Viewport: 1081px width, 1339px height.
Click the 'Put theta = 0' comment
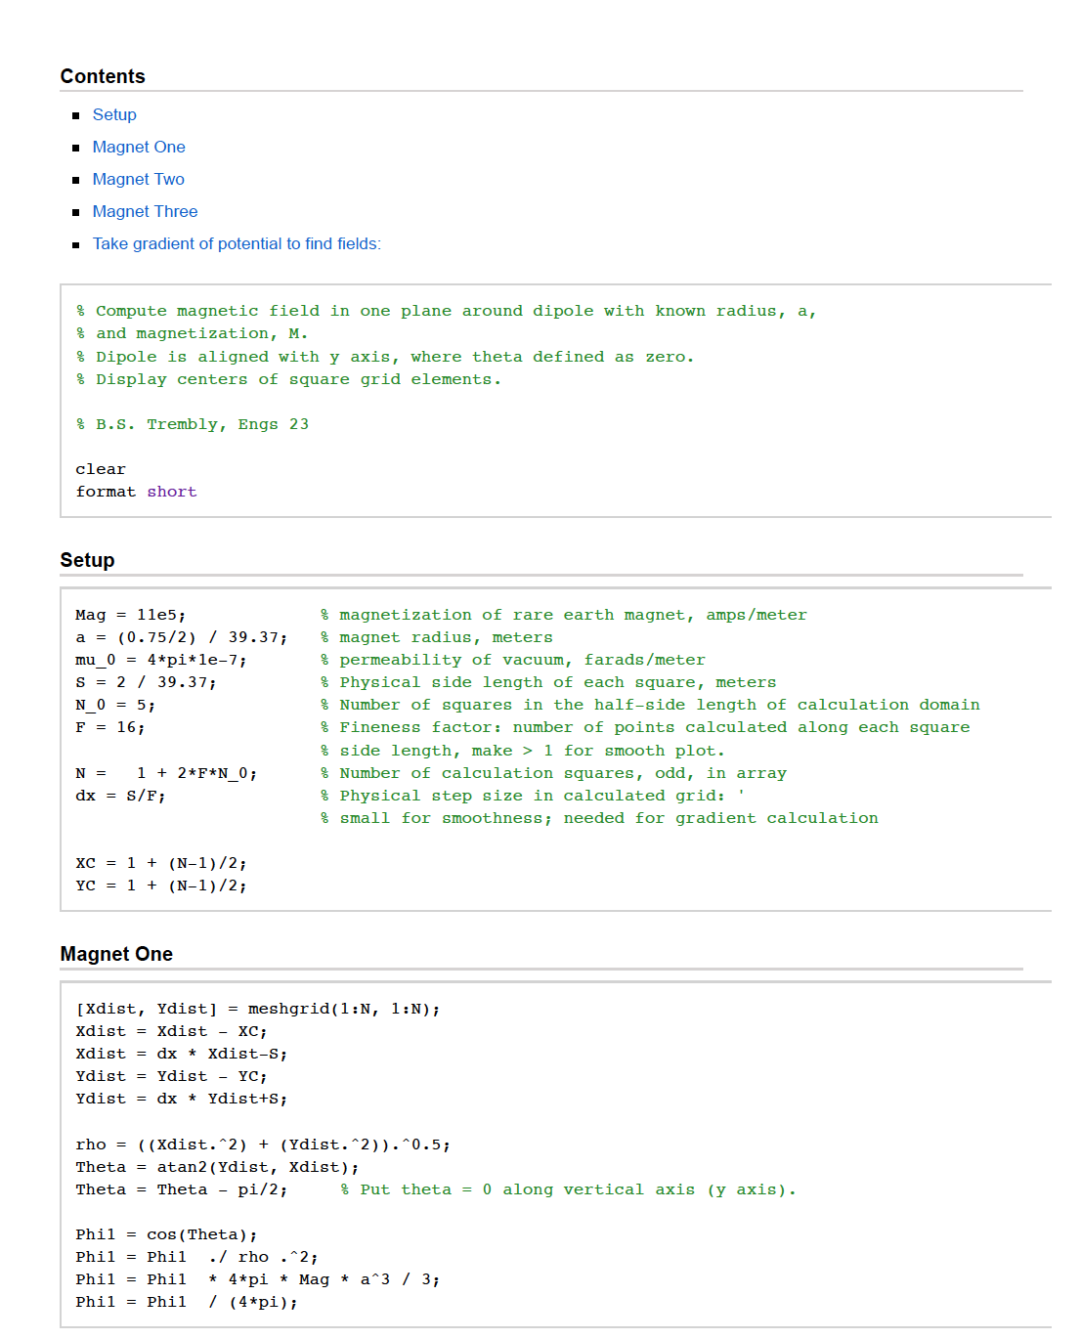tap(568, 1190)
